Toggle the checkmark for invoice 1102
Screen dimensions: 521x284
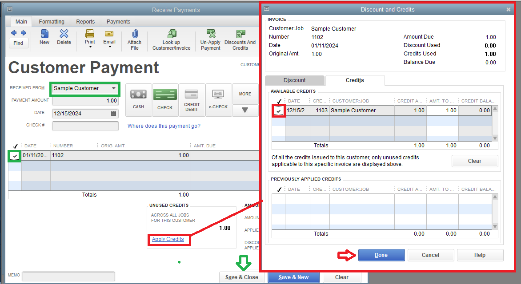14,155
